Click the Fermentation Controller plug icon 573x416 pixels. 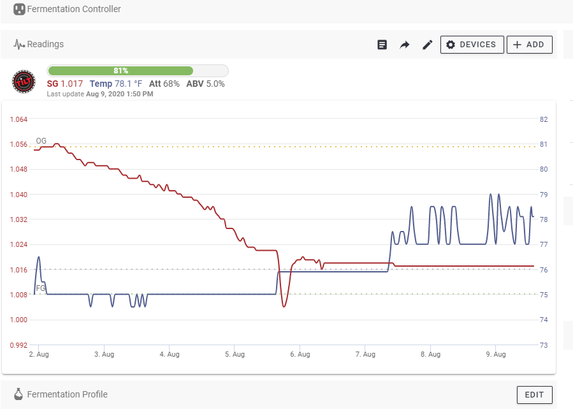click(19, 9)
